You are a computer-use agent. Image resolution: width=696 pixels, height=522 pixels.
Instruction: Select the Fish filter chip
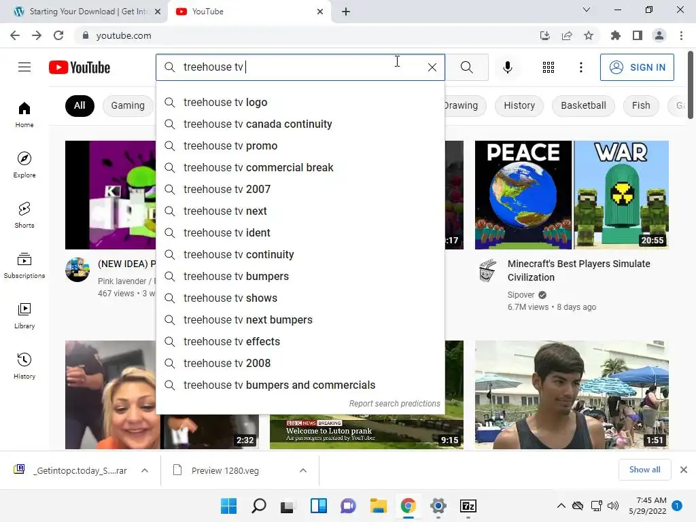point(640,105)
